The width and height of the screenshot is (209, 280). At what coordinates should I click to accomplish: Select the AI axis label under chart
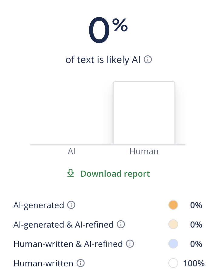point(71,151)
